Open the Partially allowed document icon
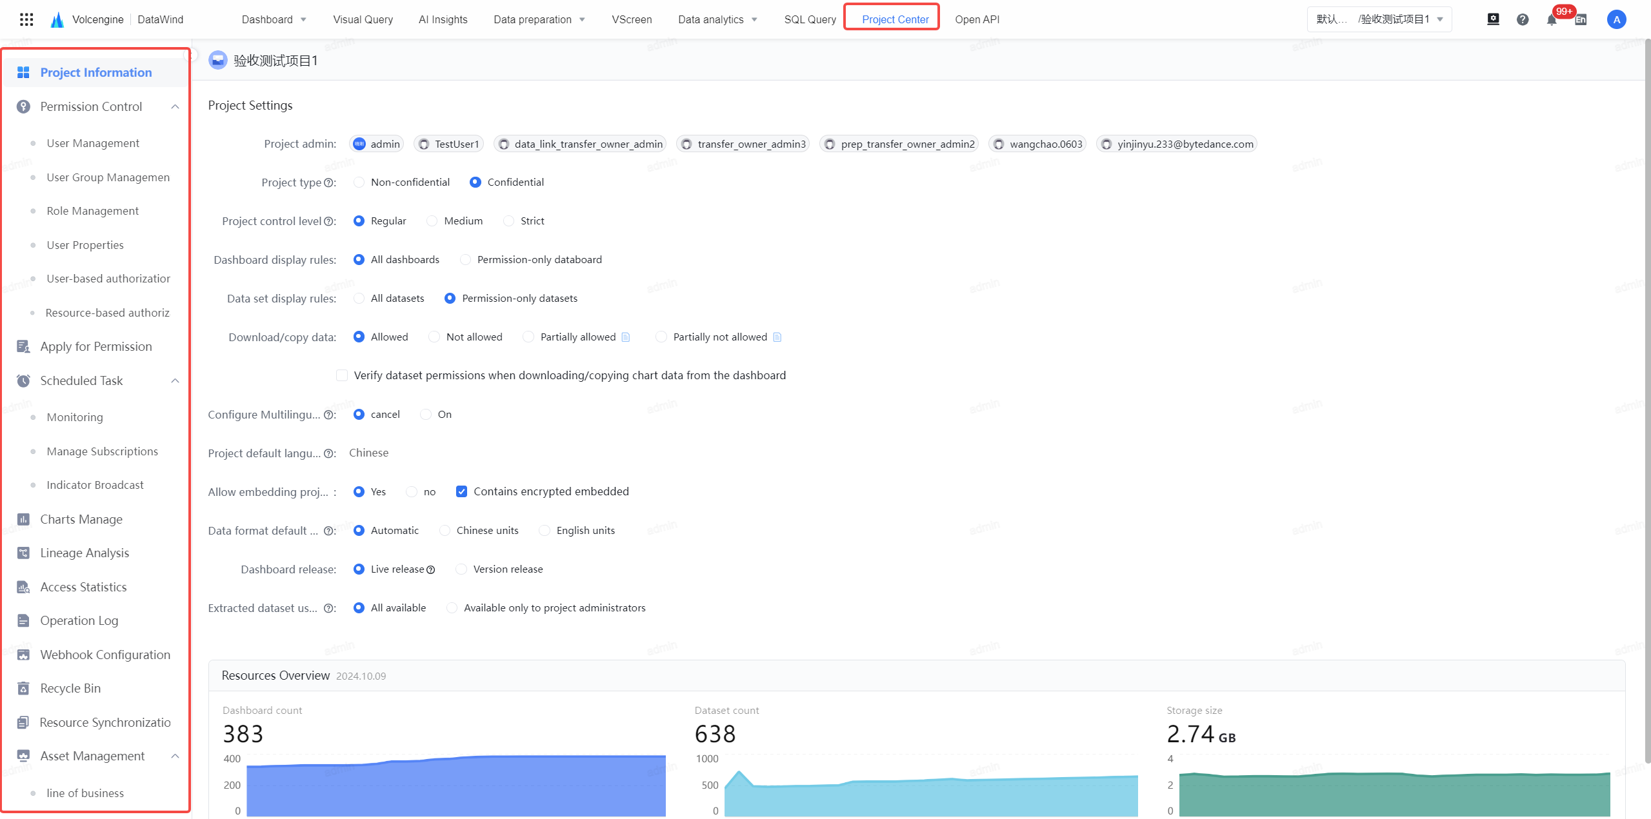This screenshot has width=1651, height=819. coord(625,337)
